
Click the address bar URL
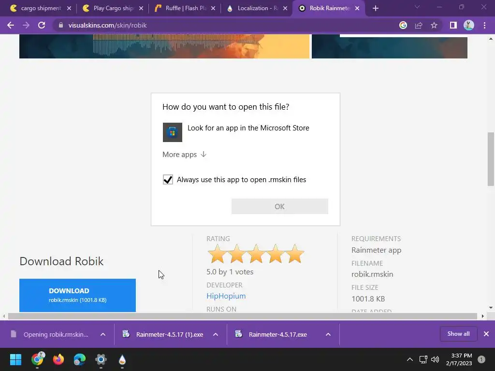[107, 25]
